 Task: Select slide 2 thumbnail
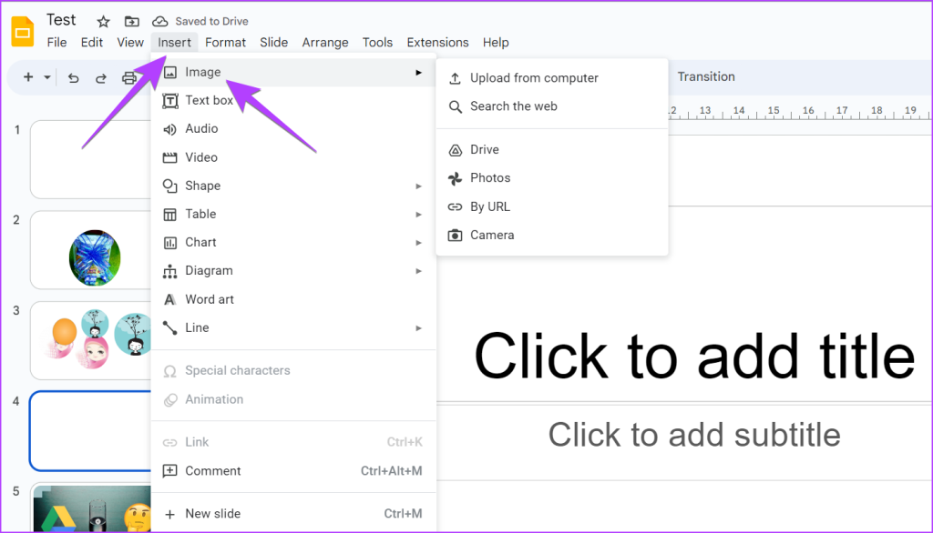pyautogui.click(x=91, y=250)
